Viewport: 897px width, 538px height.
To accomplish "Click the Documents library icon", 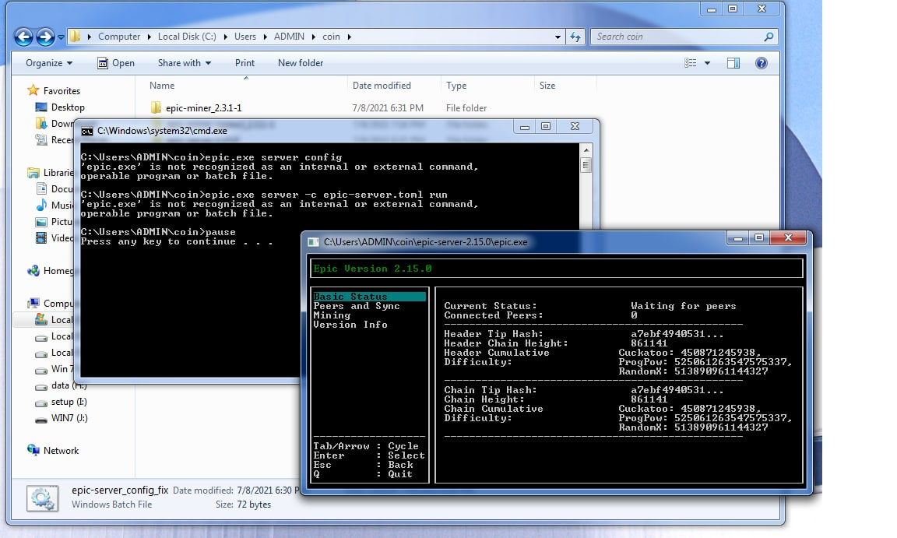I will [41, 188].
